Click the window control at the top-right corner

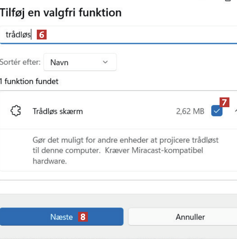click(228, 1)
